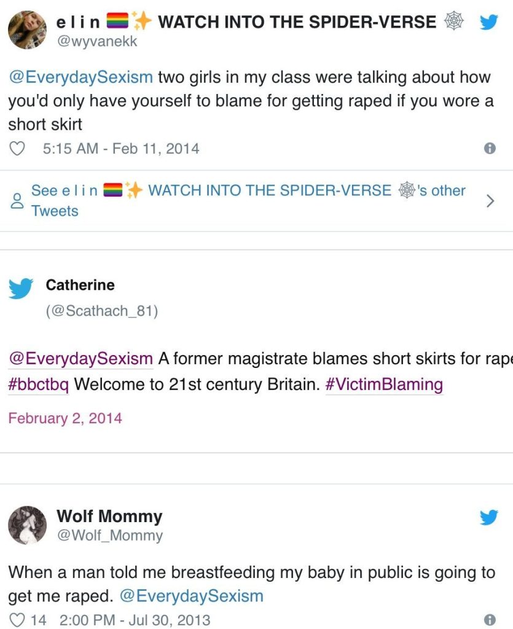Viewport: 513px width, 629px height.
Task: Click the Twitter bird on Wolf Mommy's tweet
Action: 489,518
